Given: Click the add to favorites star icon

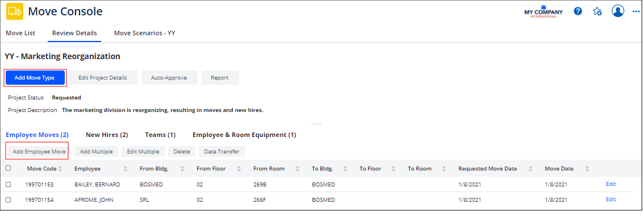Looking at the screenshot, I should click(x=597, y=11).
